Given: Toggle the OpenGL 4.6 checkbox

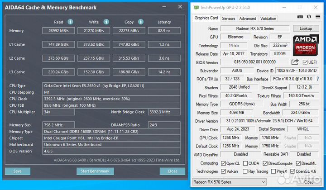Looking at the screenshot, I should coord(293,171).
